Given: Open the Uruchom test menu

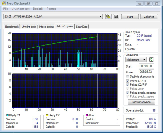Looking at the screenshot, I should pos(20,9).
